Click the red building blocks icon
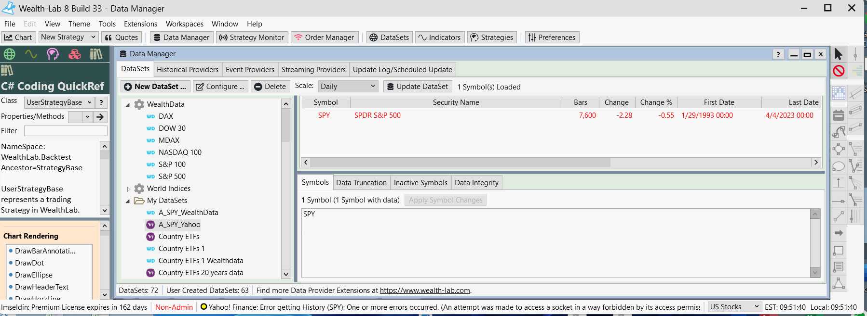Image resolution: width=867 pixels, height=316 pixels. click(74, 54)
